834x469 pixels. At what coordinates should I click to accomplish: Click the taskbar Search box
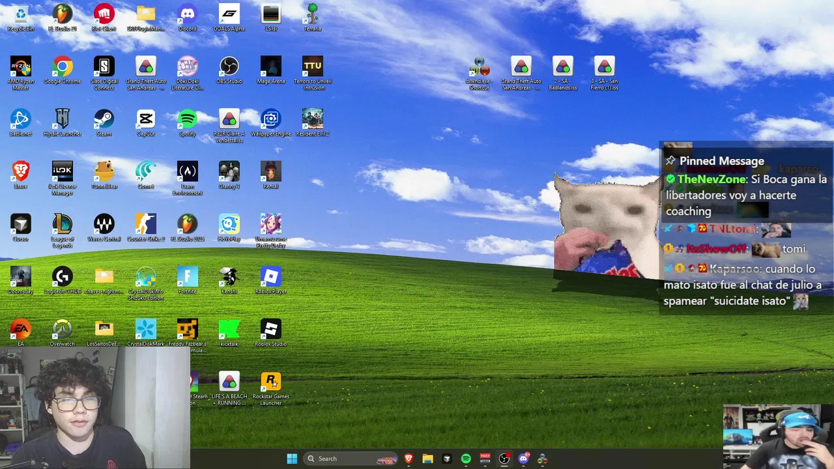tap(351, 459)
